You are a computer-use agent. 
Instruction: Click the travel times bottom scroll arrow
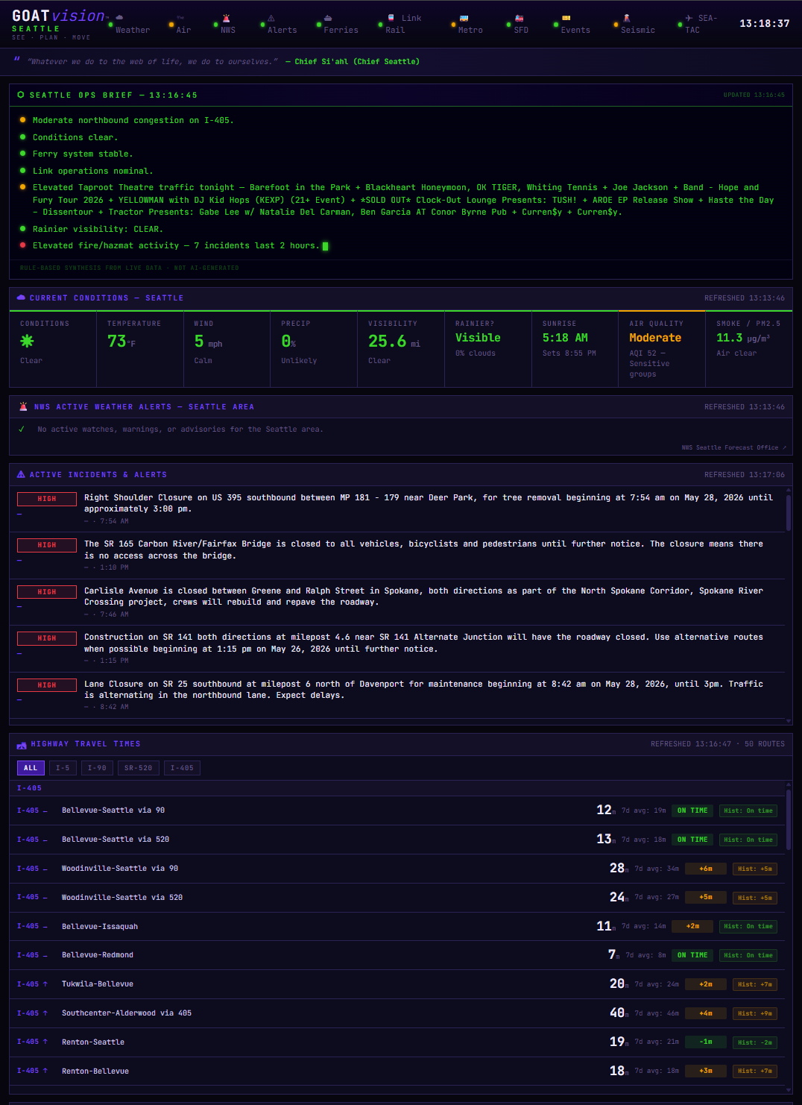point(789,1089)
